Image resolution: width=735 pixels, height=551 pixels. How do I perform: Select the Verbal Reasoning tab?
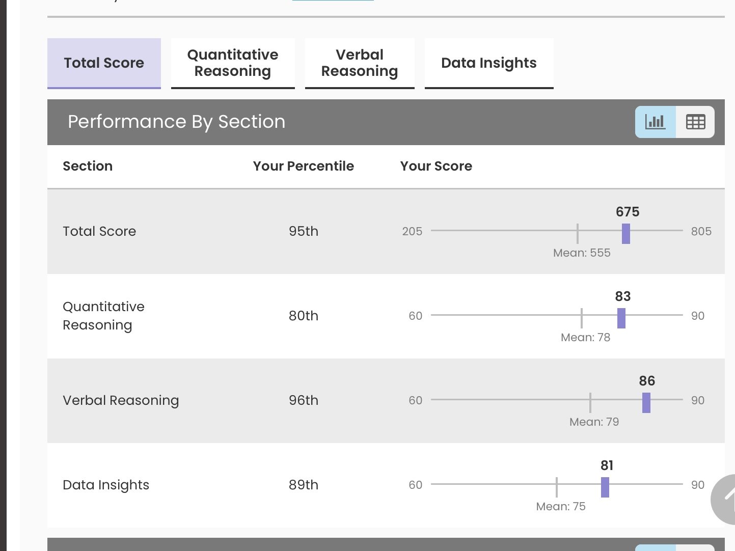360,63
